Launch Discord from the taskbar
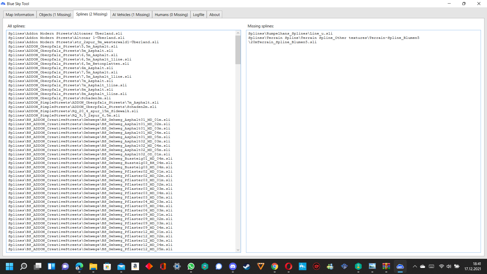Image resolution: width=487 pixels, height=274 pixels. coord(233,266)
